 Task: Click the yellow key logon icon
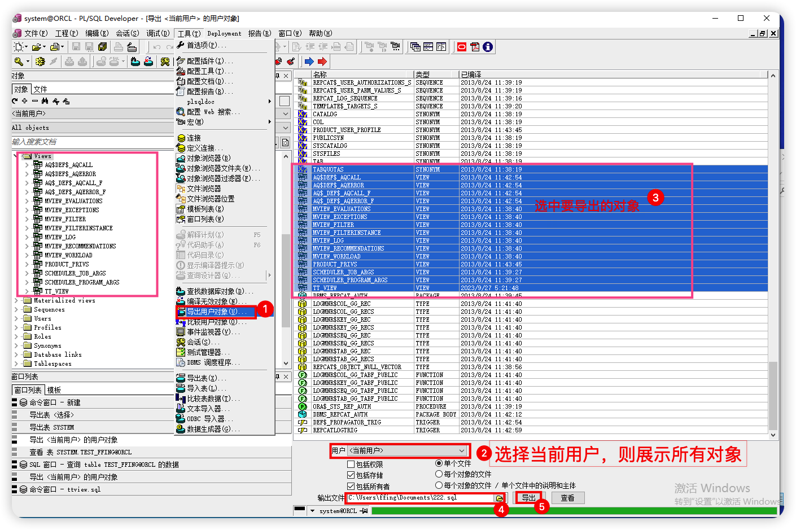pos(19,62)
